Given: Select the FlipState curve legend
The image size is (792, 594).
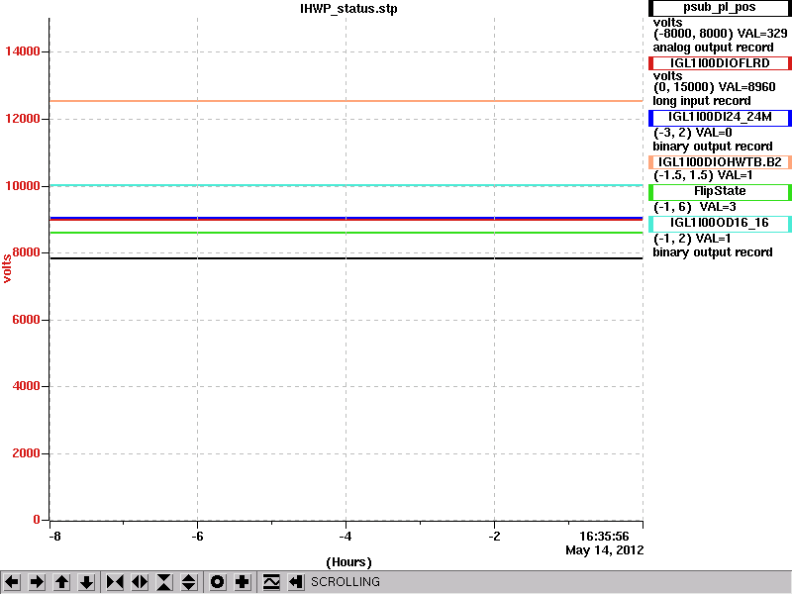Looking at the screenshot, I should pos(720,192).
